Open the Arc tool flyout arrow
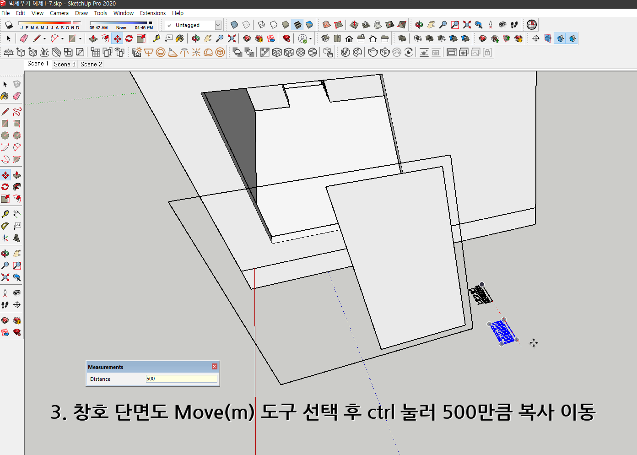 point(61,38)
